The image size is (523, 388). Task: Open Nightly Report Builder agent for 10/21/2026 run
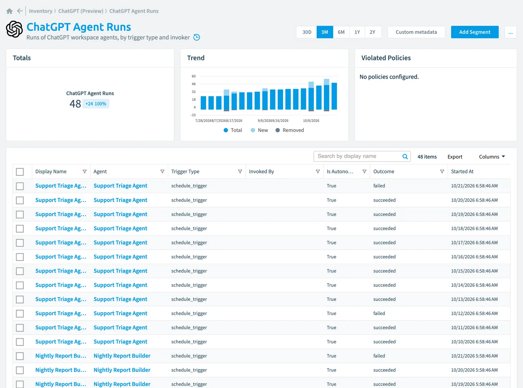coord(122,356)
